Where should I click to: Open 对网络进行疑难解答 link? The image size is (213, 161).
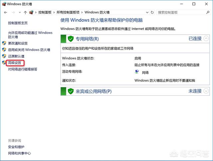(23, 69)
